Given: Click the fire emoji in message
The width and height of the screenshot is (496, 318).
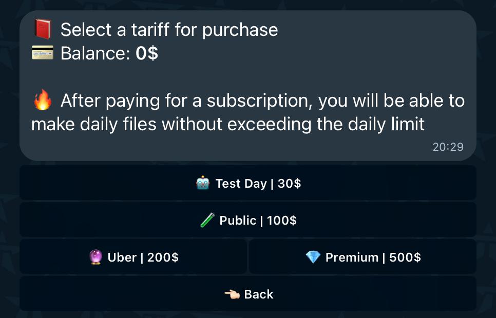Looking at the screenshot, I should (43, 100).
